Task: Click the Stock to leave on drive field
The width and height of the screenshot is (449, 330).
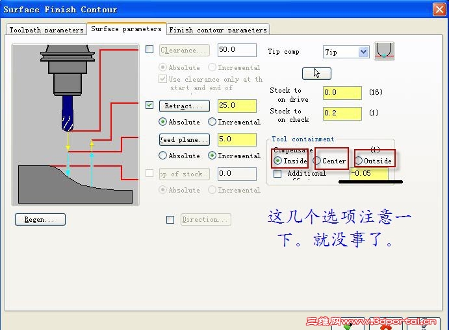Action: (342, 93)
